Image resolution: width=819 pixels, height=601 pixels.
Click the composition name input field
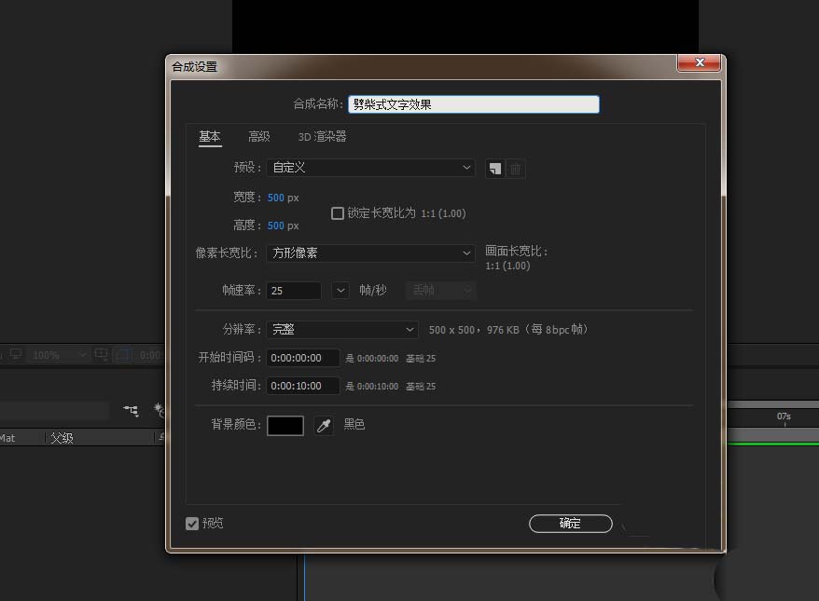(473, 103)
